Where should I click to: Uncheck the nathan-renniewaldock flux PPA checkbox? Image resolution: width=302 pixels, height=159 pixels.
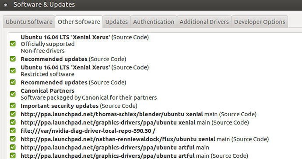13,139
